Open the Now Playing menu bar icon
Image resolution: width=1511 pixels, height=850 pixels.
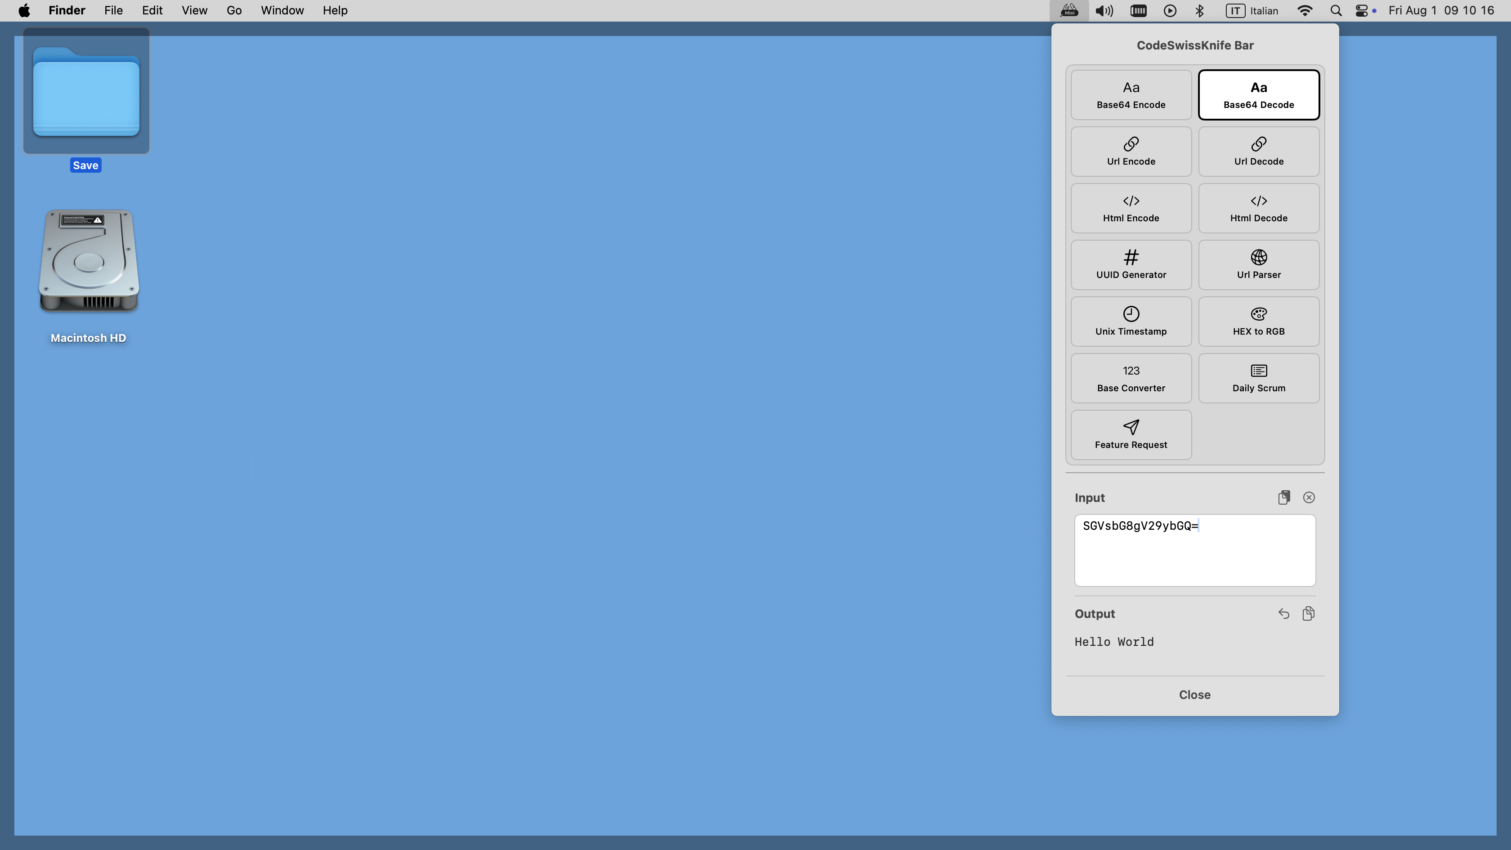1170,10
